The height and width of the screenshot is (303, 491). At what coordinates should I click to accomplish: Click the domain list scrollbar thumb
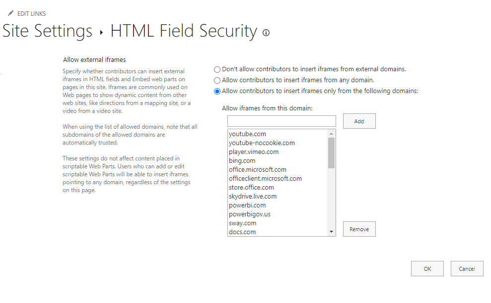332,153
